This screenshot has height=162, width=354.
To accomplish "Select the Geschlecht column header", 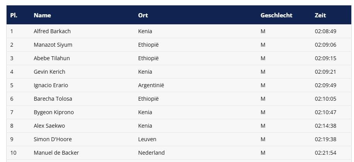I will coord(276,15).
